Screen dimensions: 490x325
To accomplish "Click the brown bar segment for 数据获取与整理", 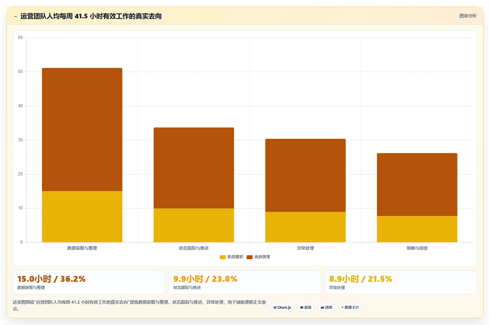I will tap(82, 130).
